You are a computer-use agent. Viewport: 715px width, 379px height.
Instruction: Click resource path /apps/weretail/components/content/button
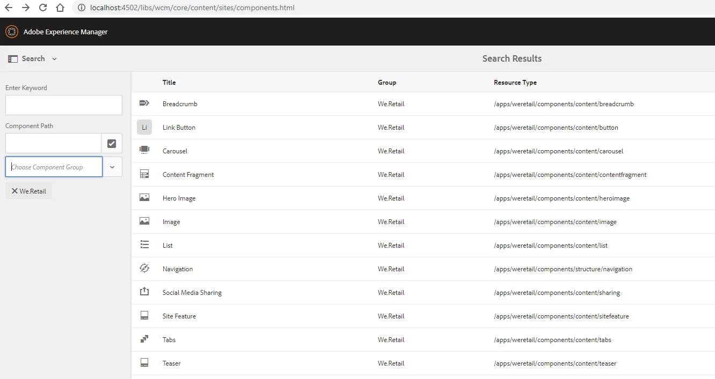[556, 127]
